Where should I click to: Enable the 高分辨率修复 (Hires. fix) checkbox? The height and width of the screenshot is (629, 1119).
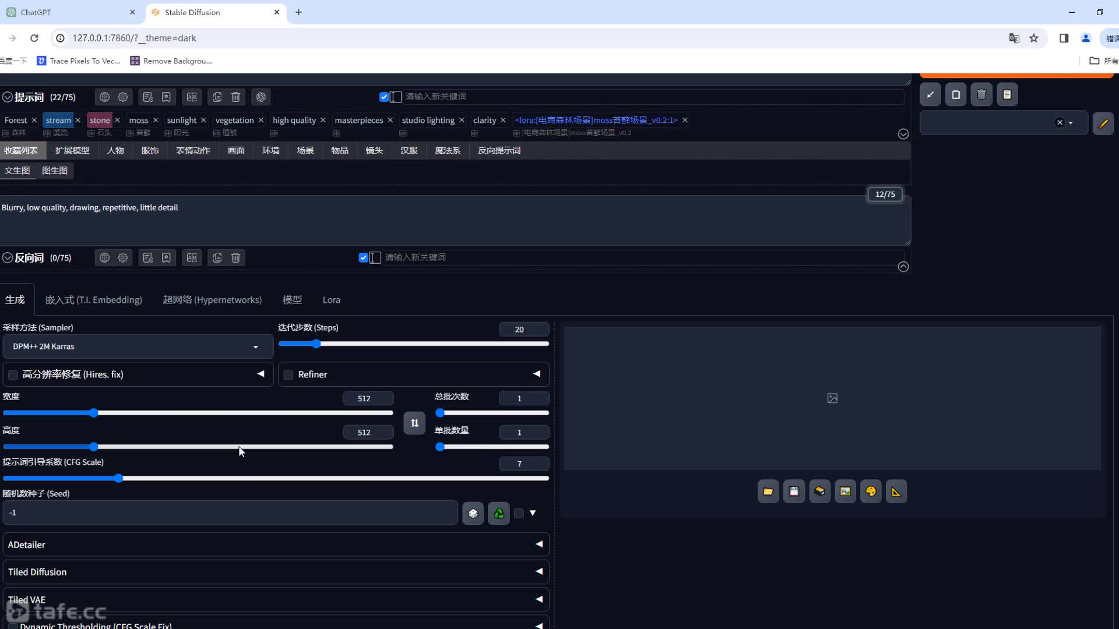(13, 374)
